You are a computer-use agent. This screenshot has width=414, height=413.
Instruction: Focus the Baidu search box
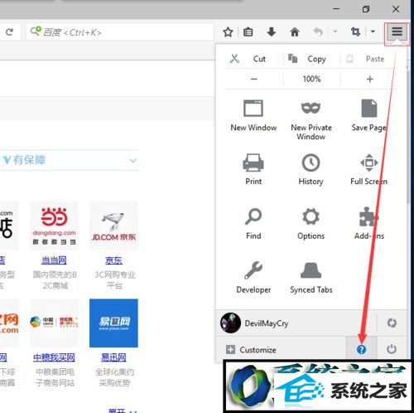(x=120, y=32)
